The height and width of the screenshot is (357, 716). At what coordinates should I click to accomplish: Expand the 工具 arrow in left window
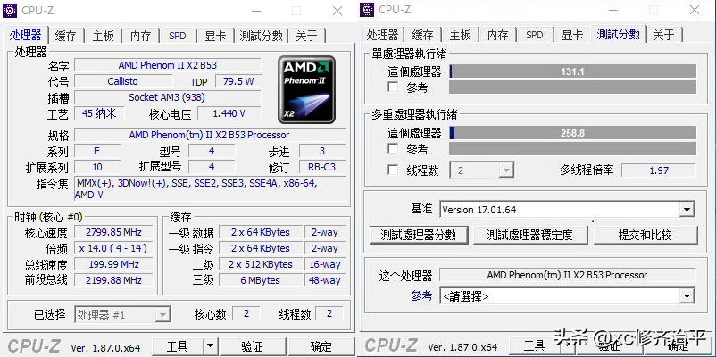[210, 346]
